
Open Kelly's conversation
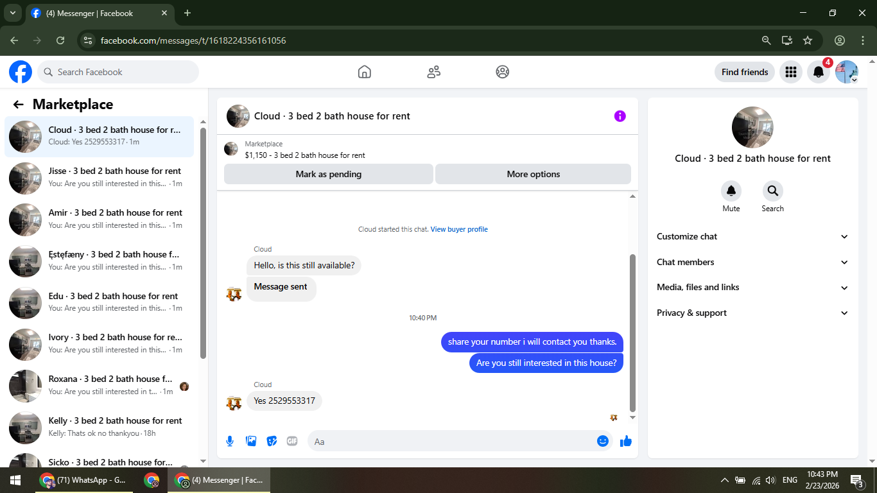100,427
